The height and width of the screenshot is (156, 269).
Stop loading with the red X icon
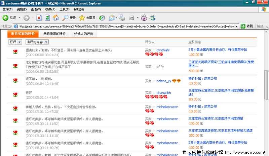pyautogui.click(x=39, y=18)
